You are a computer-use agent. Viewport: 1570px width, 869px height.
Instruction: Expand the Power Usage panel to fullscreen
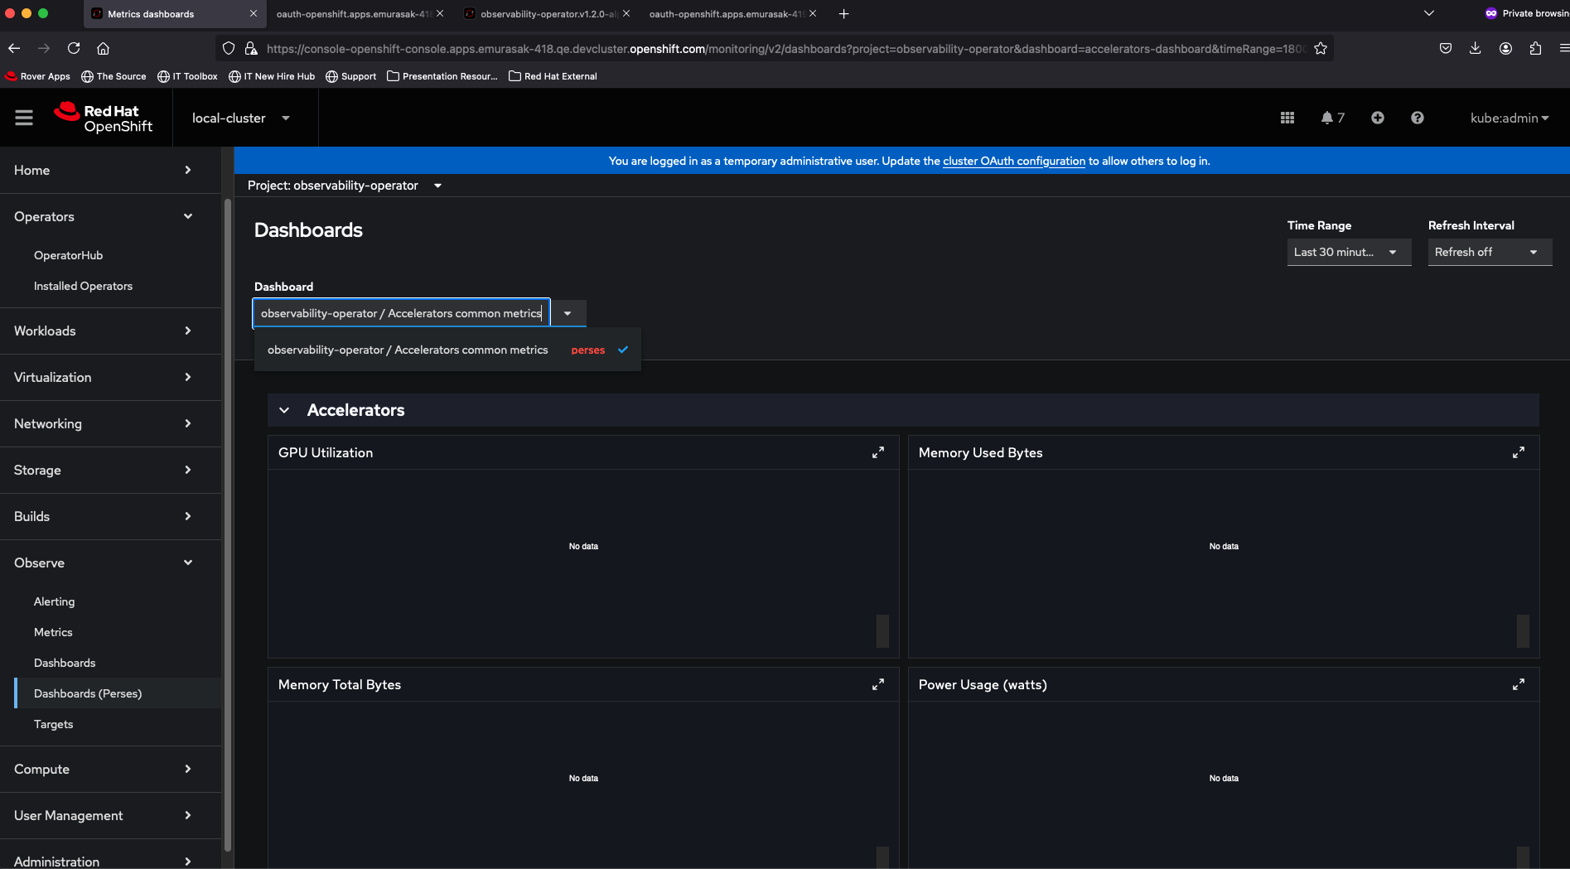pyautogui.click(x=1518, y=684)
